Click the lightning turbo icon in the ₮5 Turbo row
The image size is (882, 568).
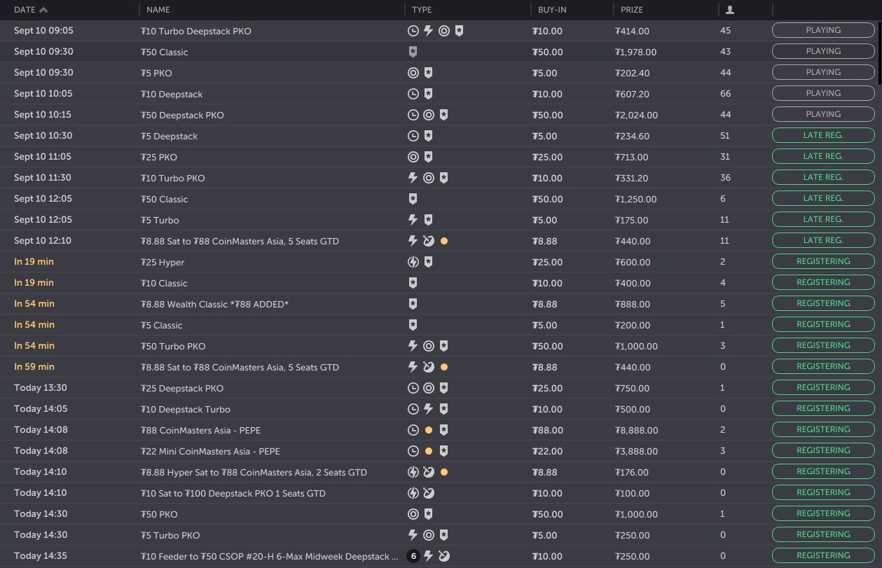point(413,220)
